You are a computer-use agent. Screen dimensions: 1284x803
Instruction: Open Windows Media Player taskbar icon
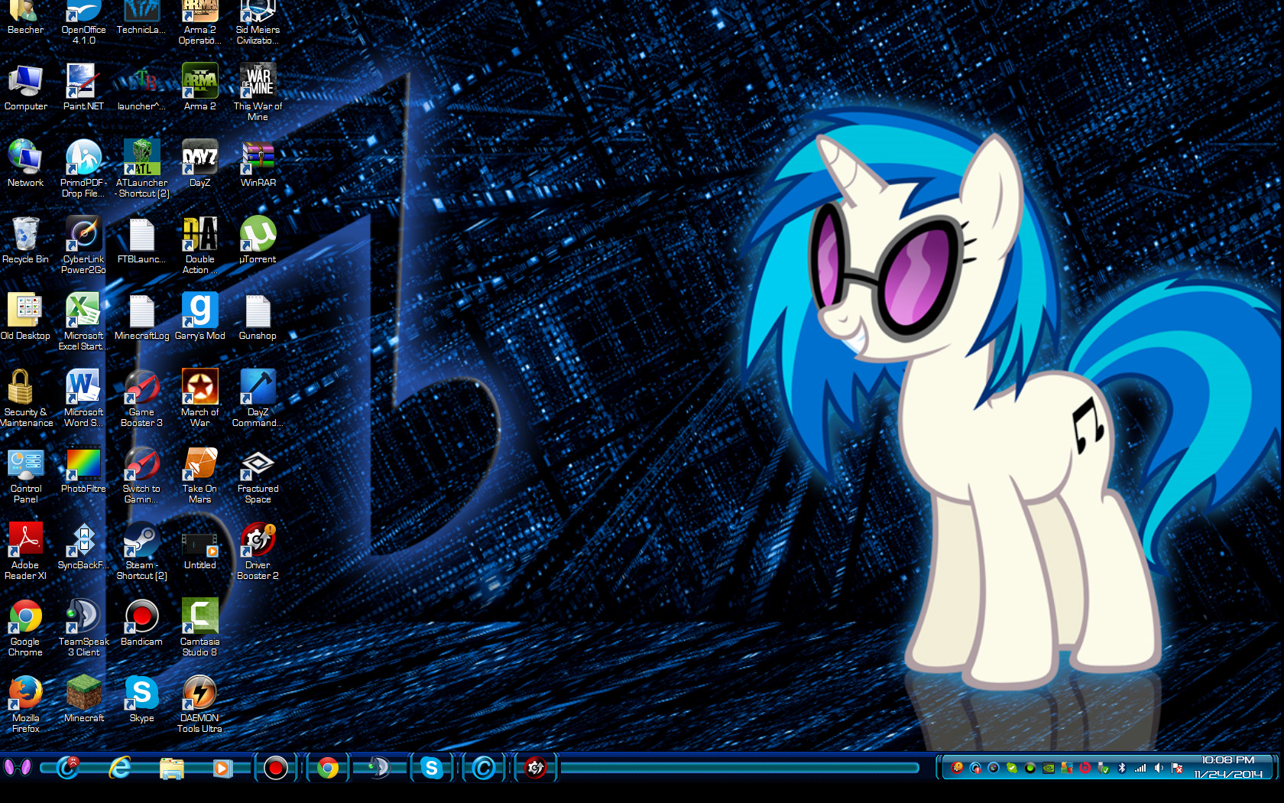click(222, 768)
